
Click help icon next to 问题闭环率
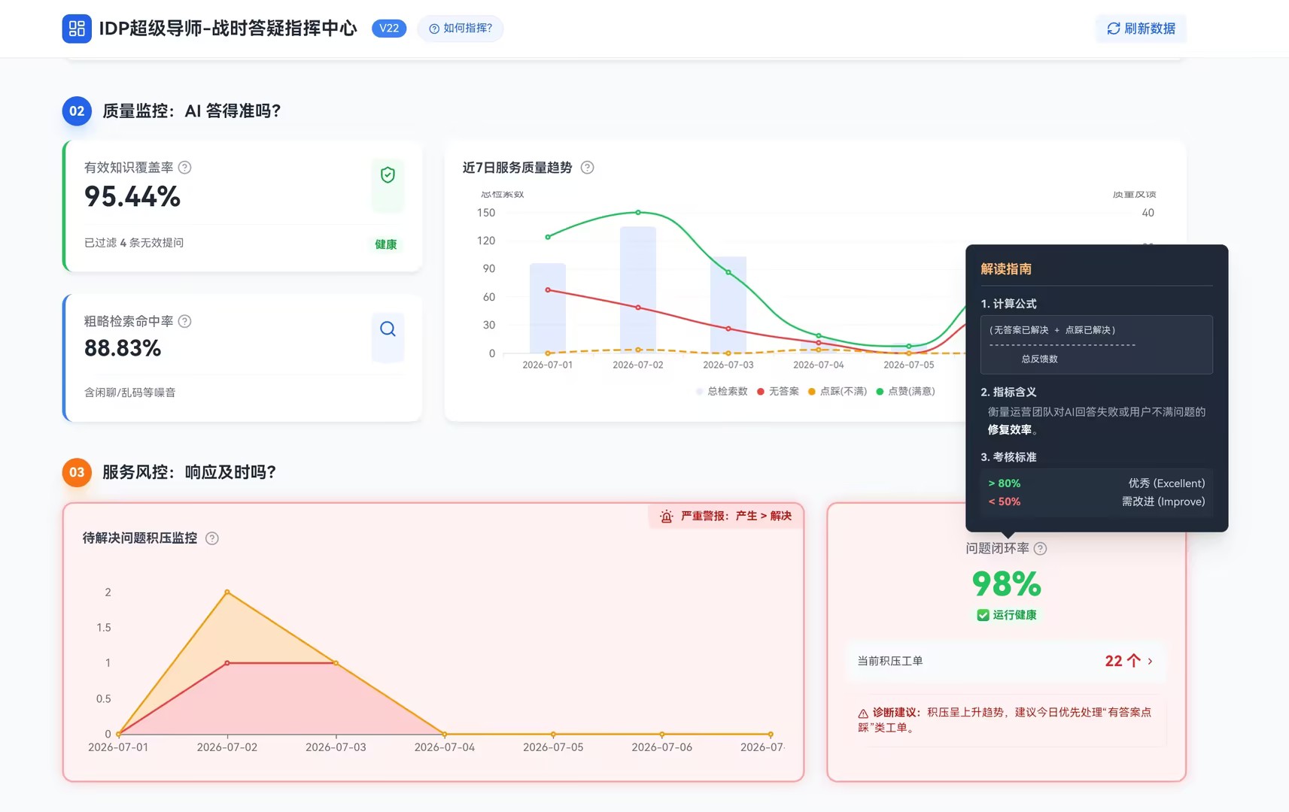1040,549
